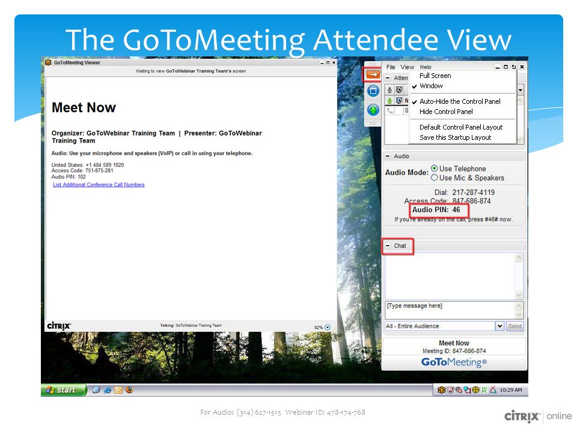Click the chat log scroll-down arrow

click(519, 295)
